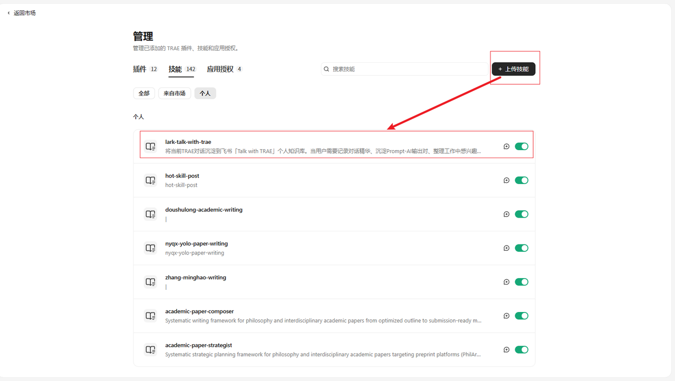Open the academic-paper-composer skill title
Screen dimensions: 675x381
coord(199,311)
